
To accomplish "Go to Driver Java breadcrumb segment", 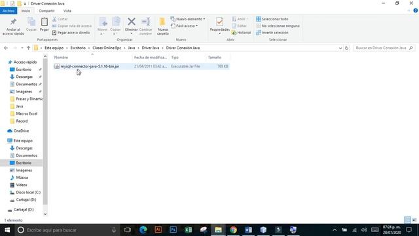I will tap(150, 48).
